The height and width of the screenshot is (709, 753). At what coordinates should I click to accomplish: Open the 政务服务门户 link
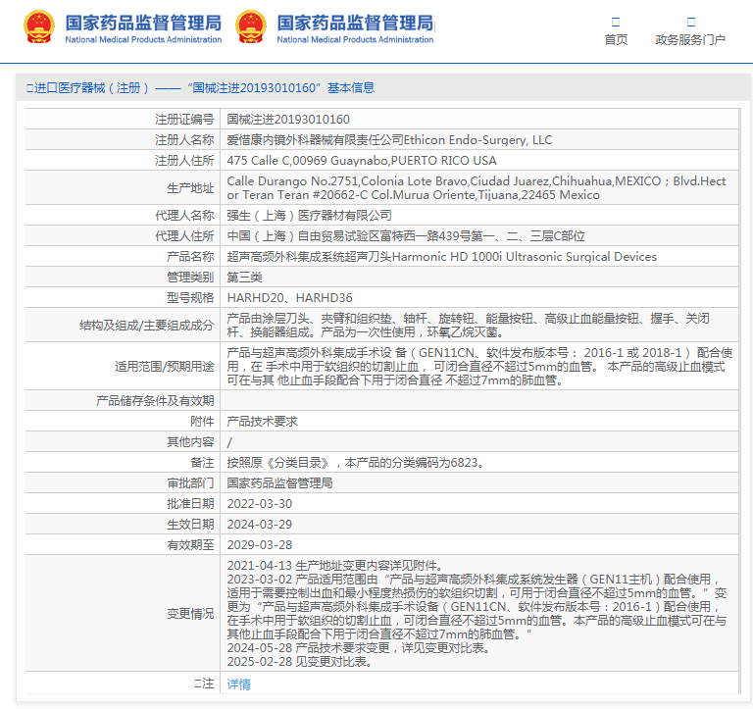click(690, 40)
